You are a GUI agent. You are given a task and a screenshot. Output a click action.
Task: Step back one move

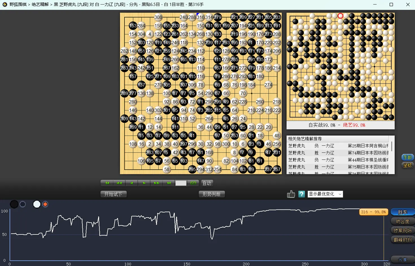[132, 183]
